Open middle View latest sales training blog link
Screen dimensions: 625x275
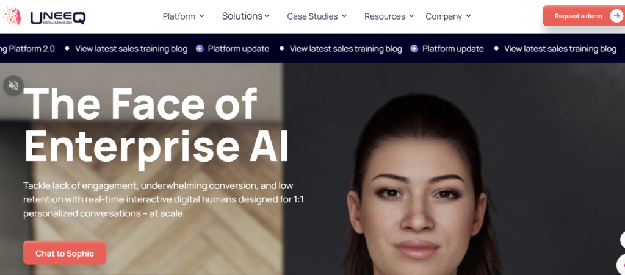(345, 49)
